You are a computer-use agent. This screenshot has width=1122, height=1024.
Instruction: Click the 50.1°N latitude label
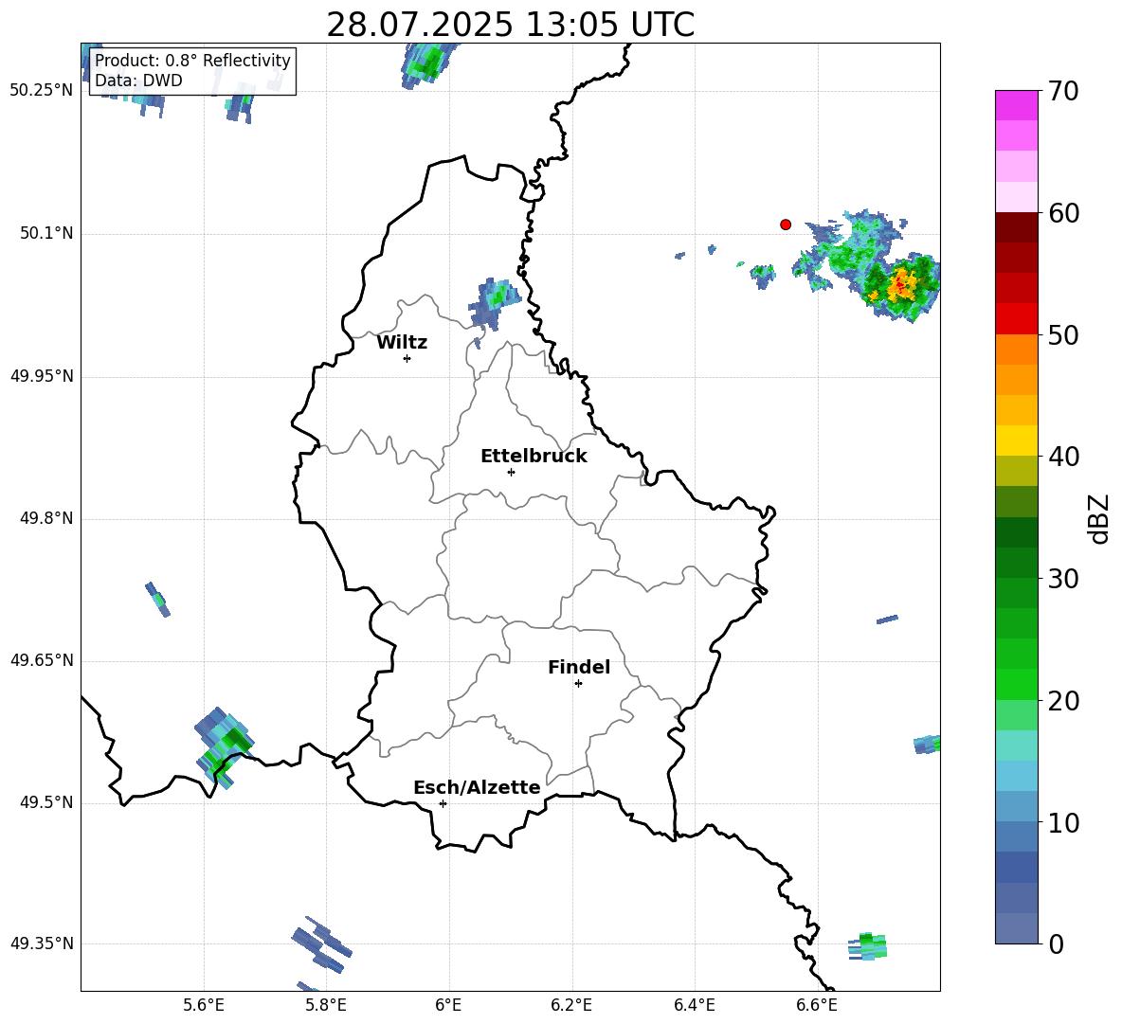coord(46,234)
